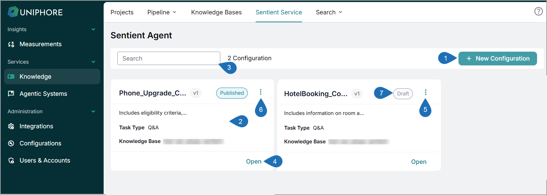
Task: Click 'Includes eligibility criteria,...' description
Action: (153, 113)
